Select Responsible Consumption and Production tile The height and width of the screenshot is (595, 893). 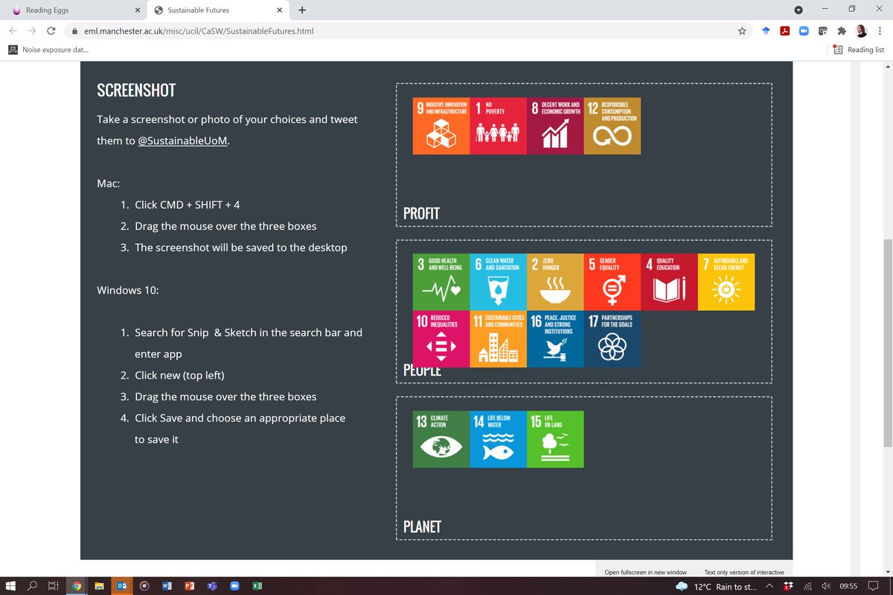612,126
